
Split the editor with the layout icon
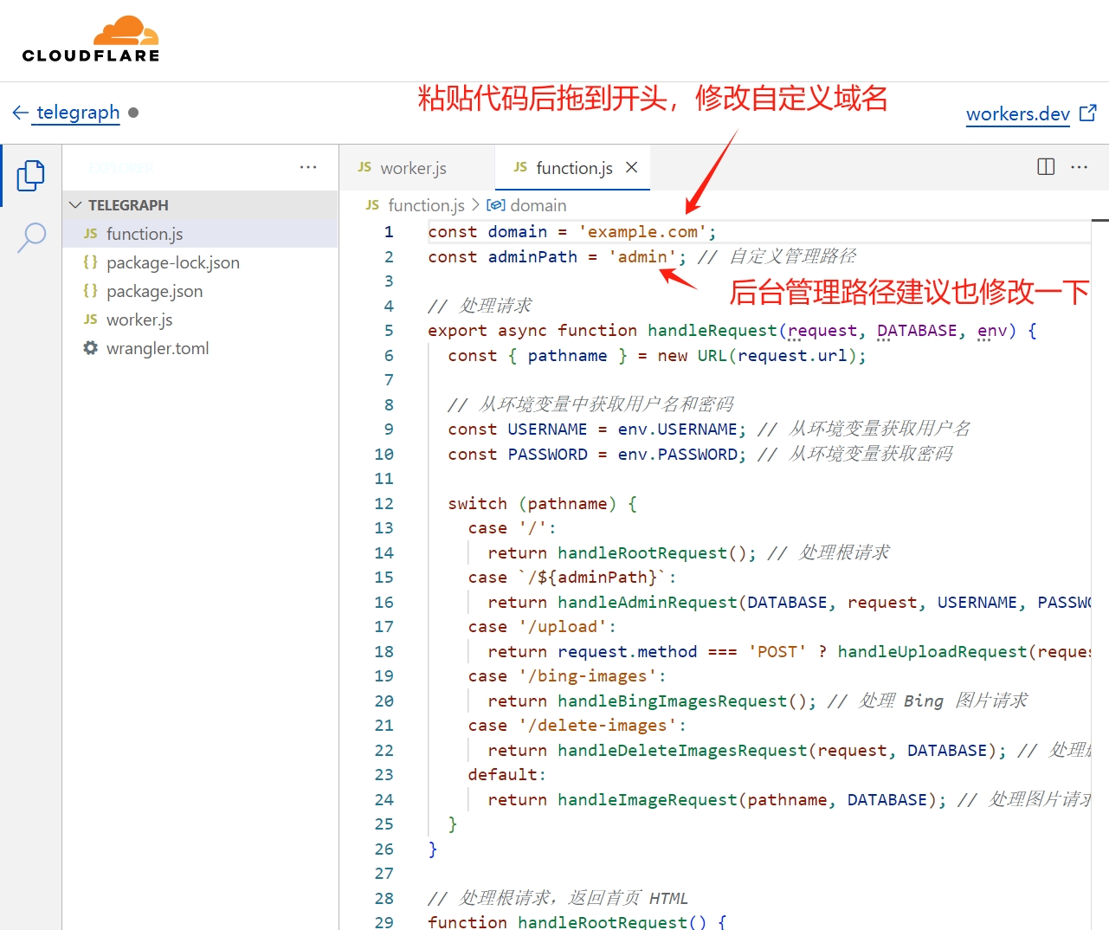tap(1046, 167)
